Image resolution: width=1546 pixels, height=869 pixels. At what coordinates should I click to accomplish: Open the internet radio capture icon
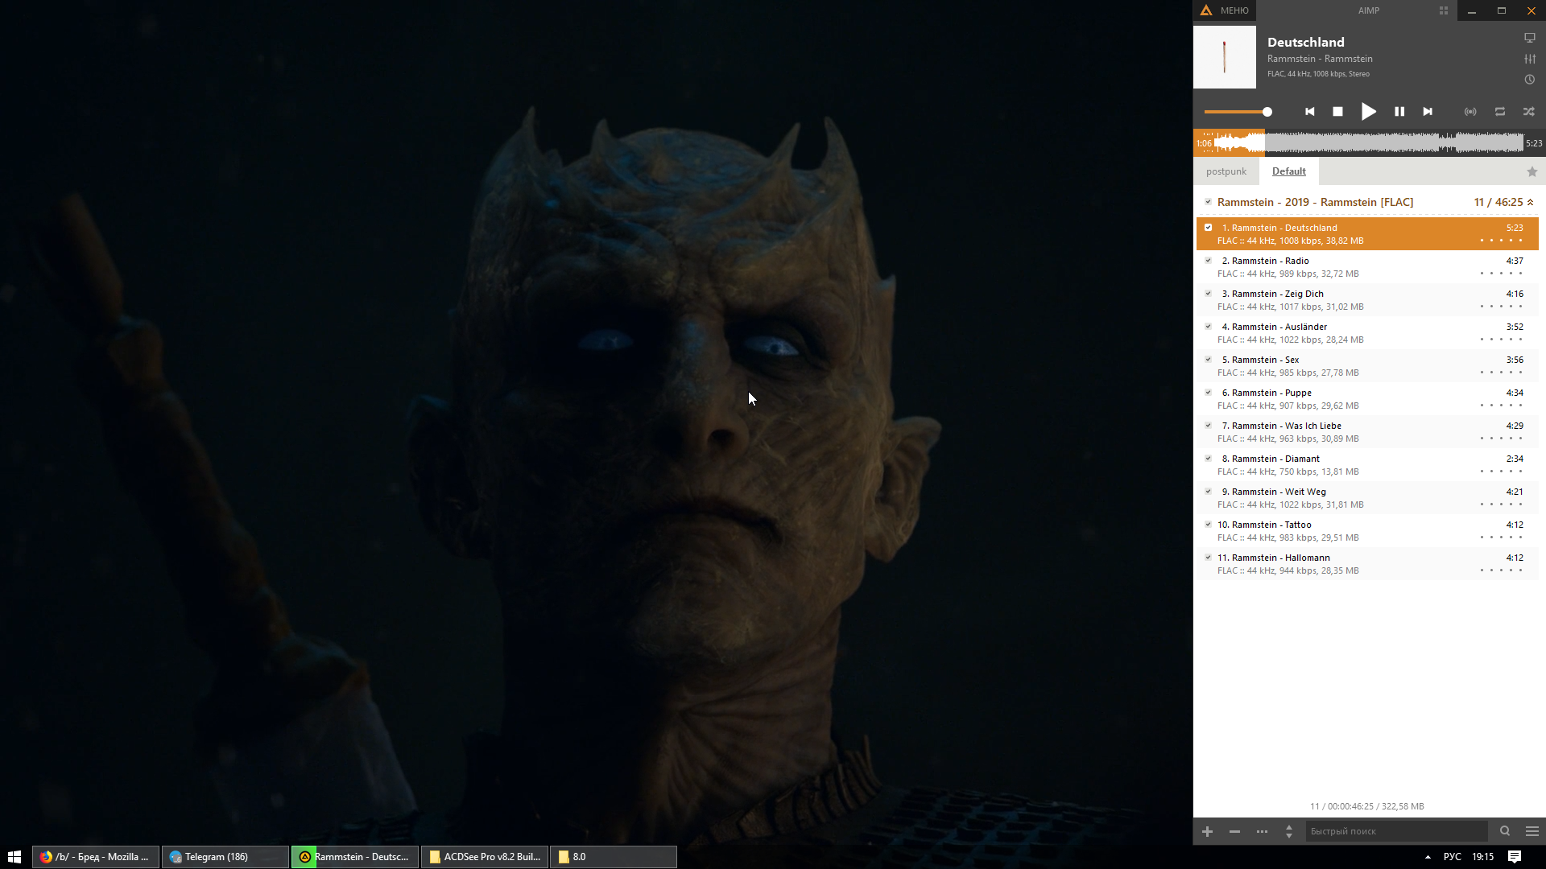click(x=1470, y=112)
